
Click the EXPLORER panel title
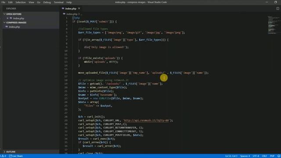pyautogui.click(x=11, y=9)
